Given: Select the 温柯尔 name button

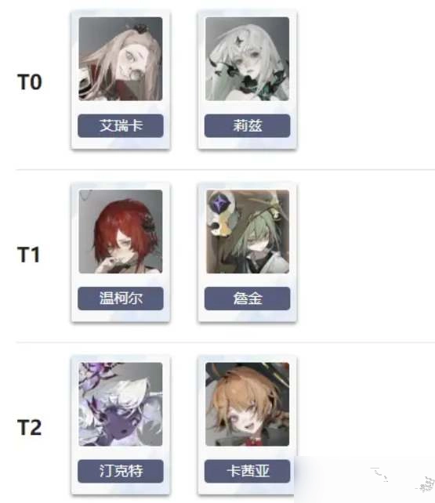Looking at the screenshot, I should tap(121, 299).
